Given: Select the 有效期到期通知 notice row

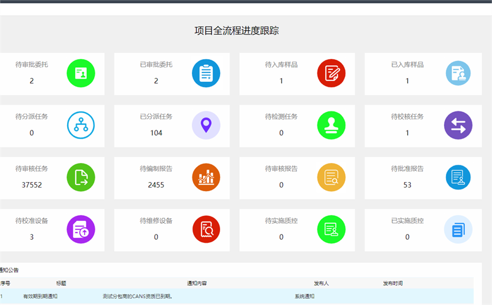Looking at the screenshot, I should (x=41, y=296).
